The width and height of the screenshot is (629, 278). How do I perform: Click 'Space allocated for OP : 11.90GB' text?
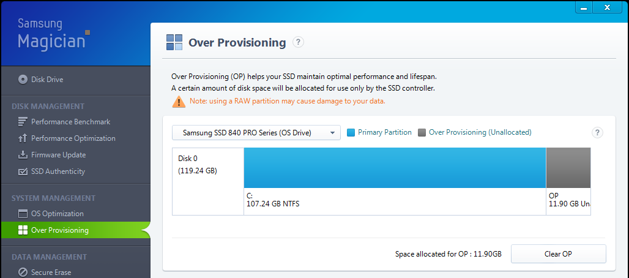pyautogui.click(x=448, y=254)
